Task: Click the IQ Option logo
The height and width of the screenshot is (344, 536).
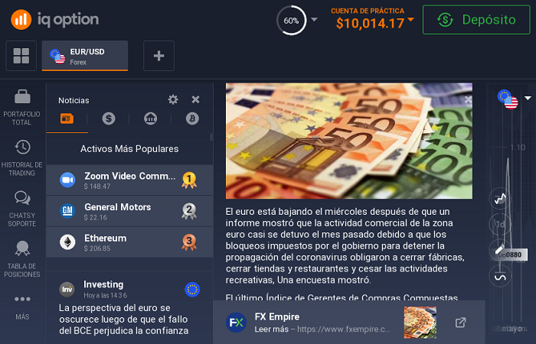Action: [54, 20]
